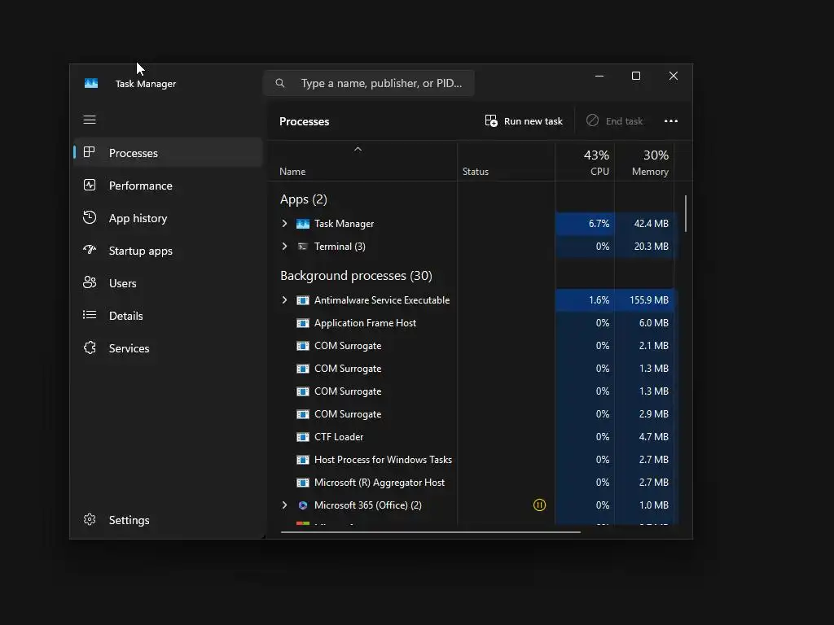Select the Microsoft (R) Aggregator Host row

point(471,483)
